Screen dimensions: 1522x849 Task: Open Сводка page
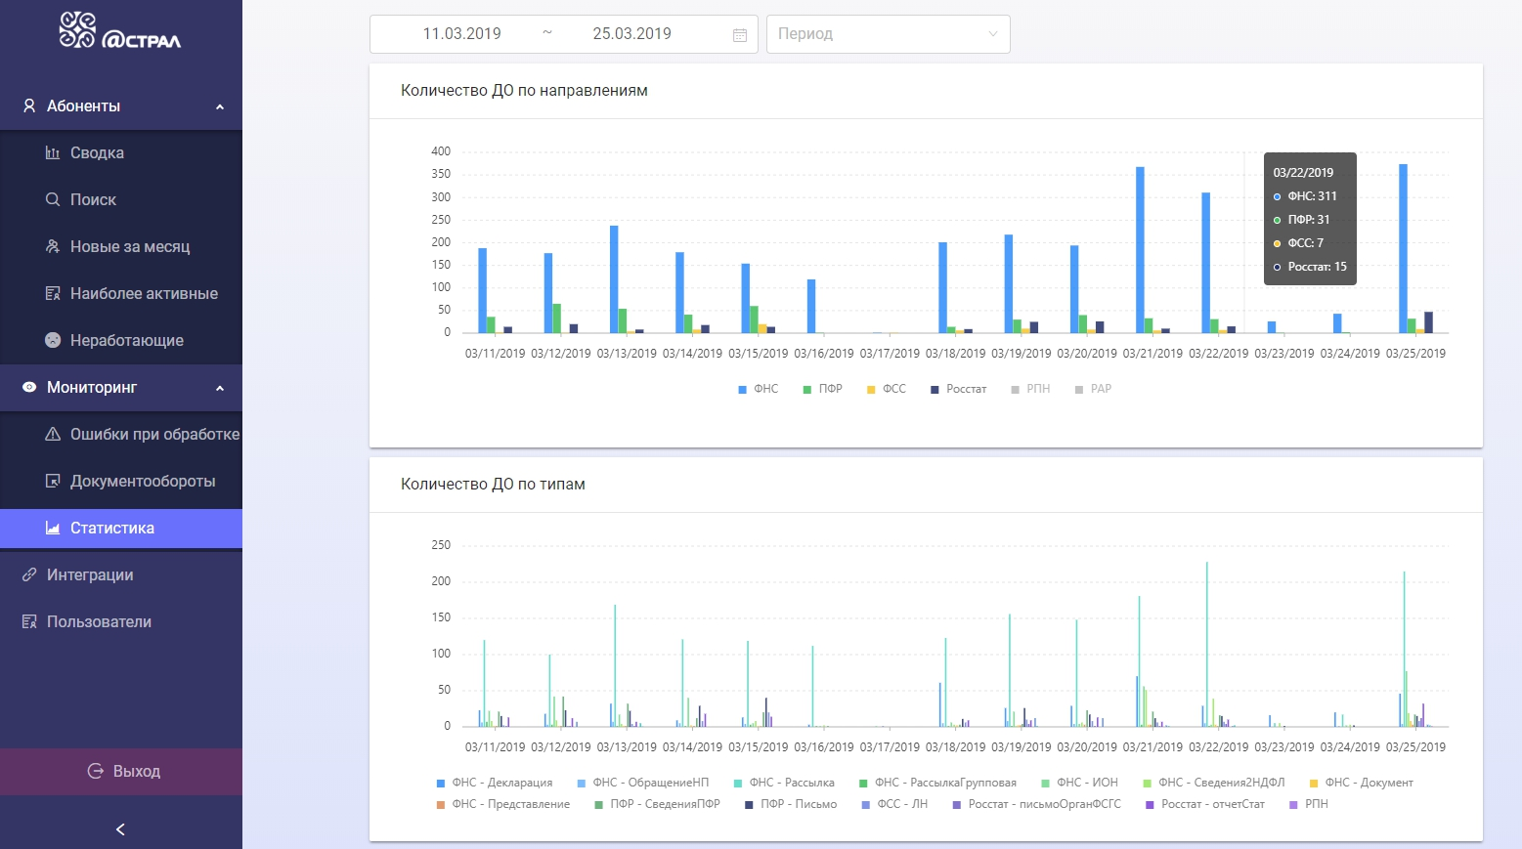[121, 152]
